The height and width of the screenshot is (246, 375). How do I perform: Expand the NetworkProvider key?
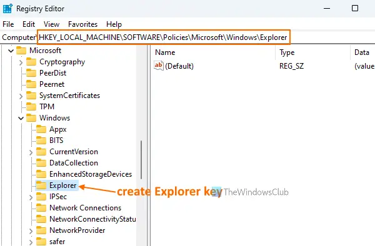click(x=31, y=231)
